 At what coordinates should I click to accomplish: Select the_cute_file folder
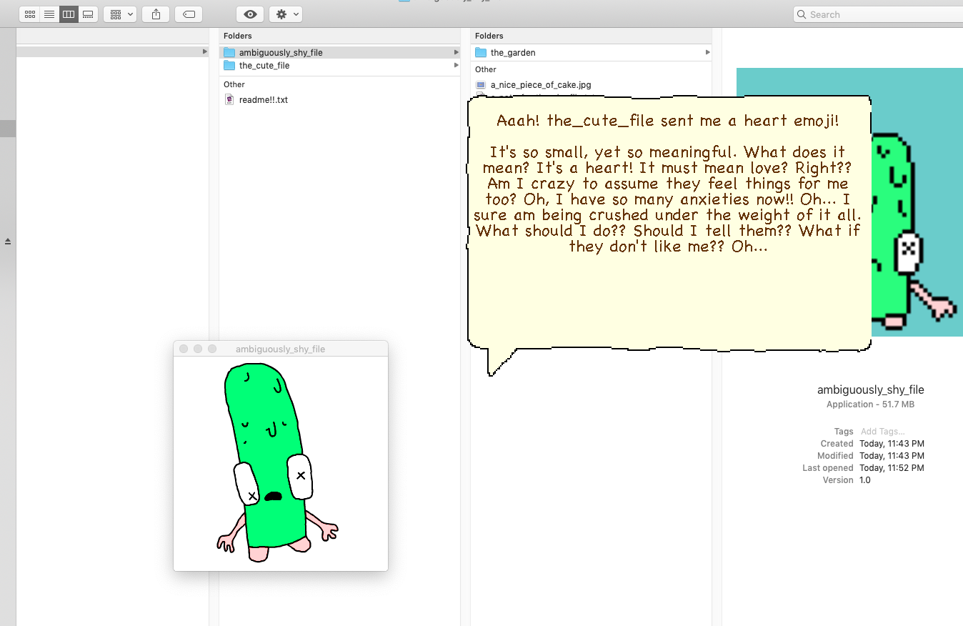(x=264, y=65)
